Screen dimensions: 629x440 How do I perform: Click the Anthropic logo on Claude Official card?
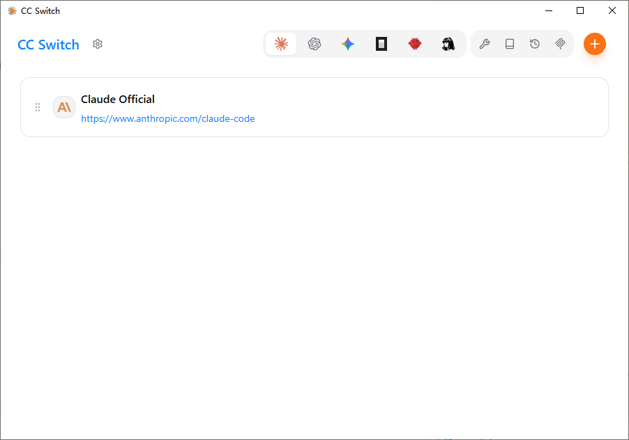point(64,107)
